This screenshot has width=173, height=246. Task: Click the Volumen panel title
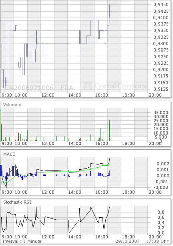12,105
